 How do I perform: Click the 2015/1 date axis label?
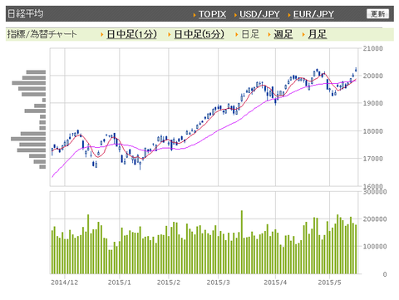point(119,283)
